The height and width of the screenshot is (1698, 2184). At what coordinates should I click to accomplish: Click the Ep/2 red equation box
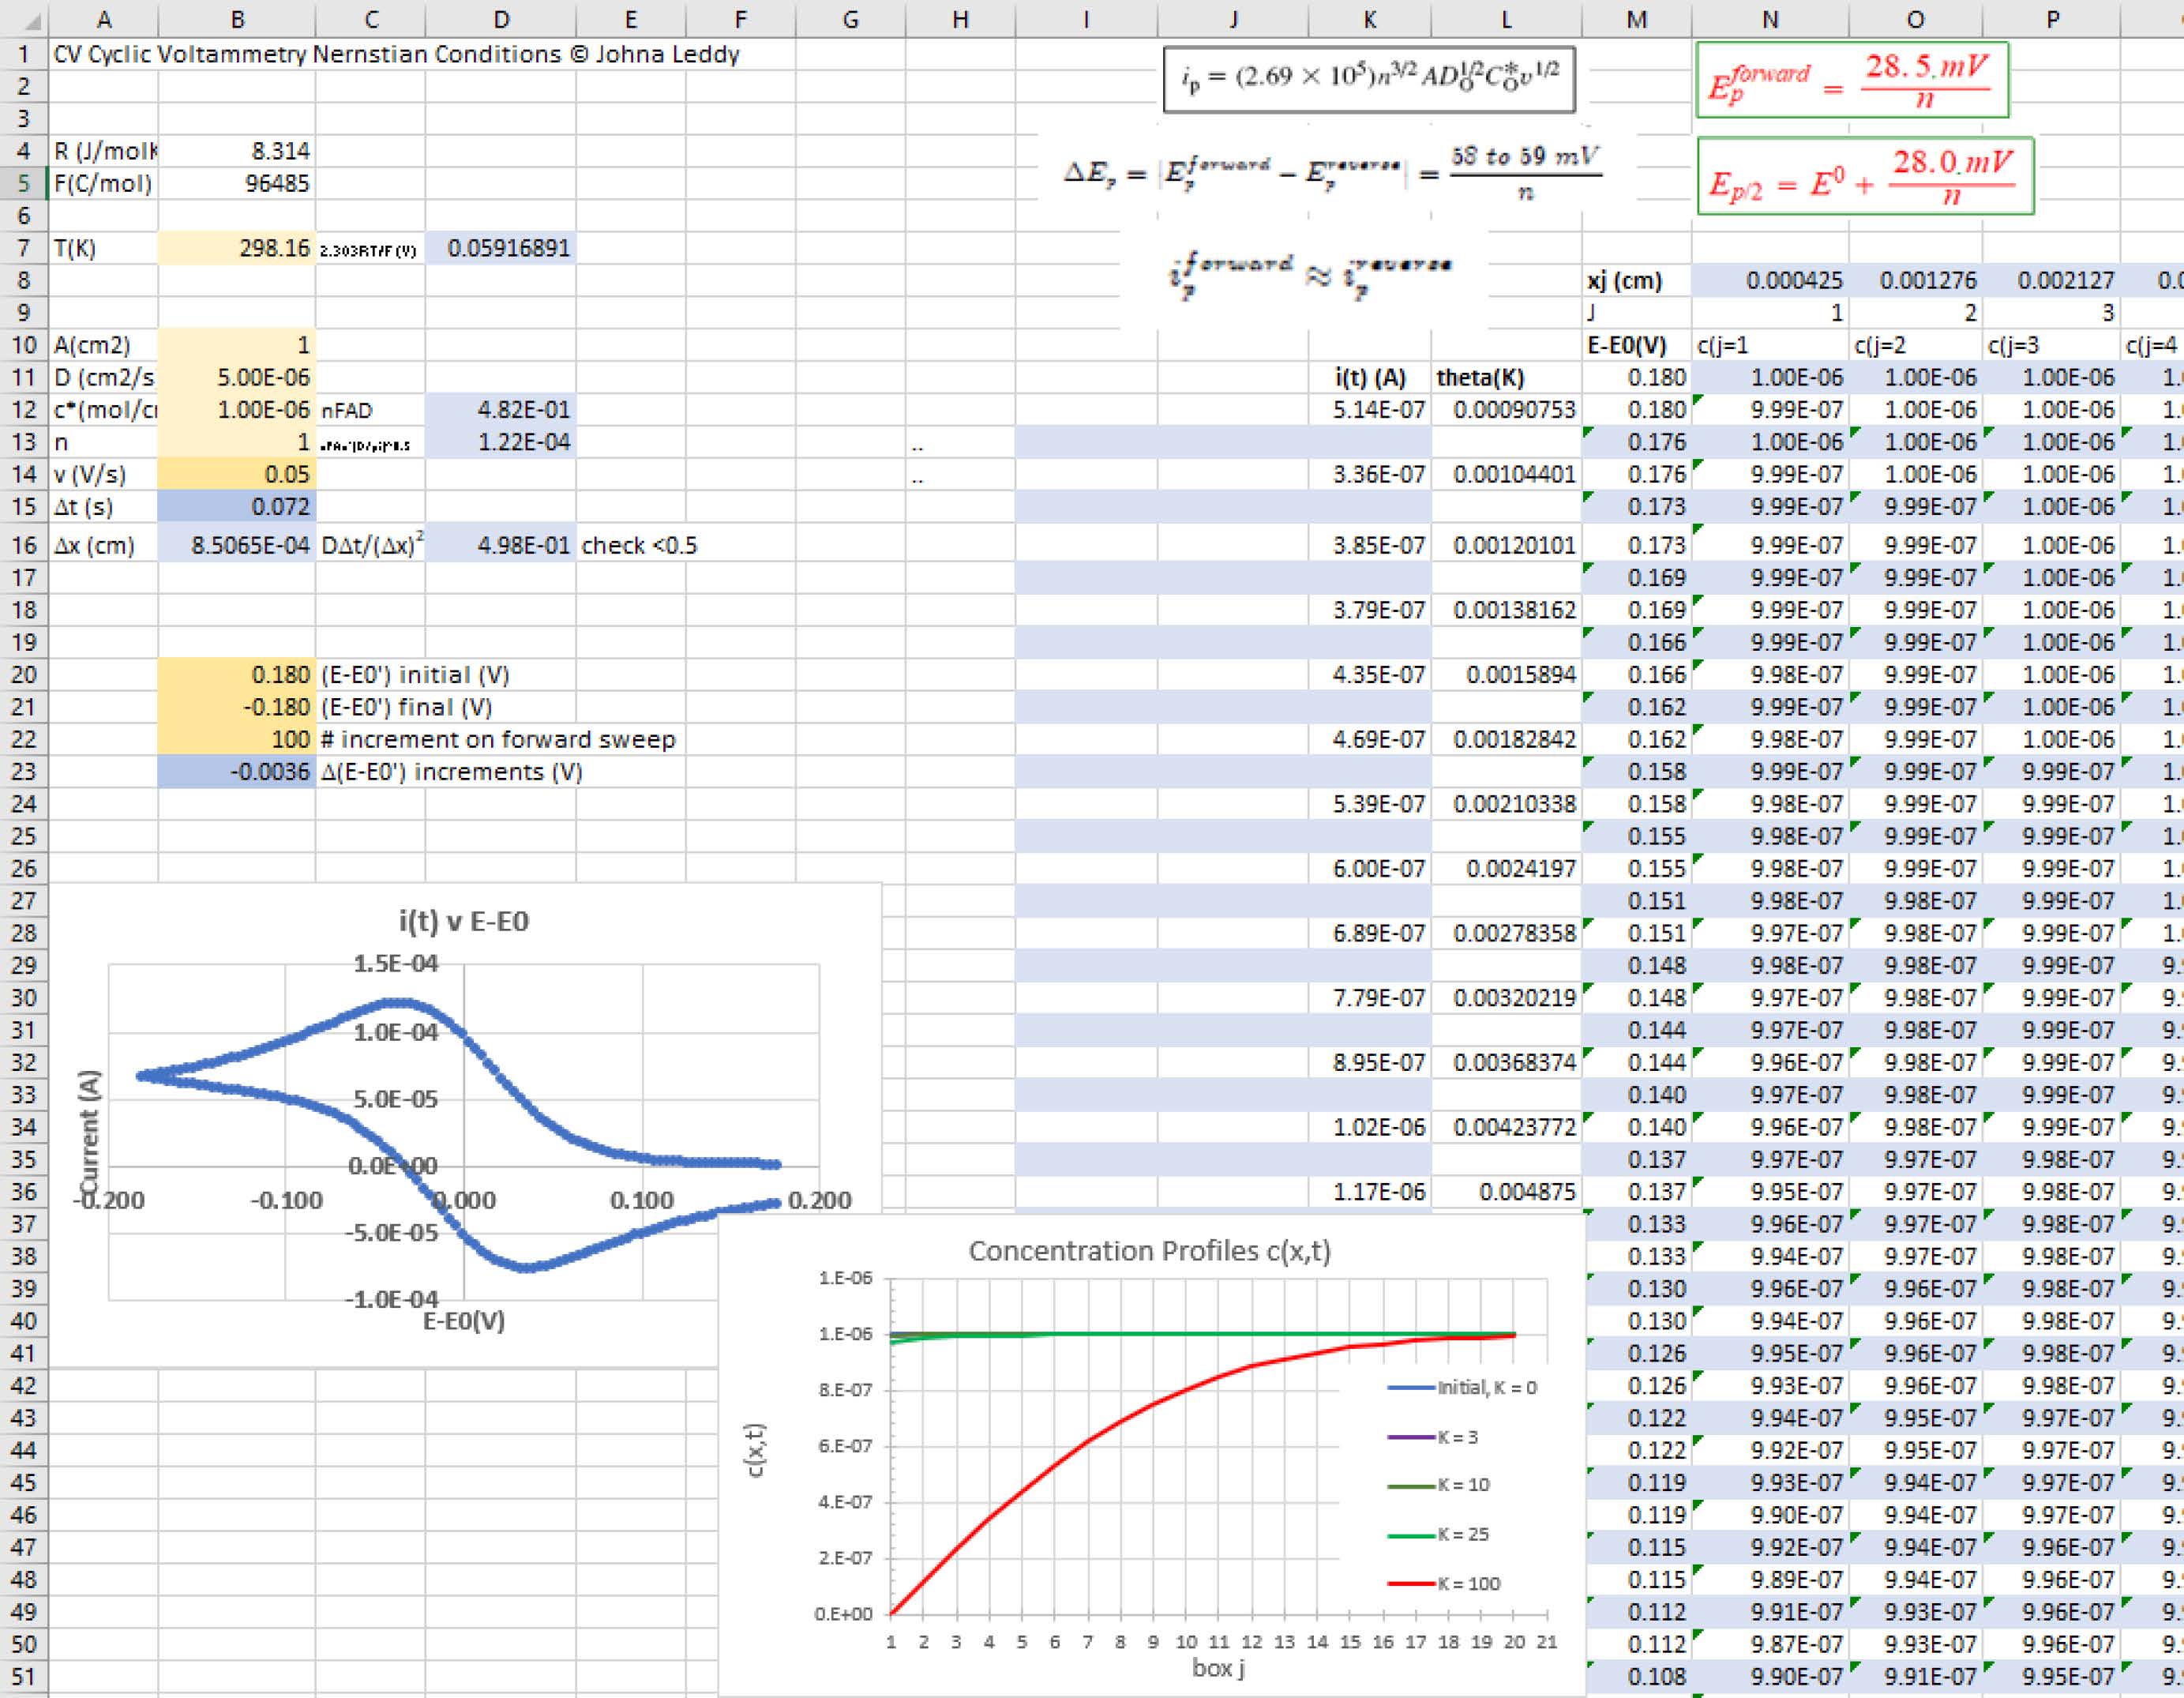pyautogui.click(x=1865, y=176)
